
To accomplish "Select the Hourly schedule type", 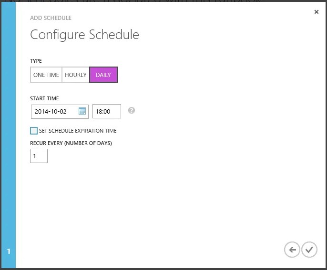I will tap(76, 75).
